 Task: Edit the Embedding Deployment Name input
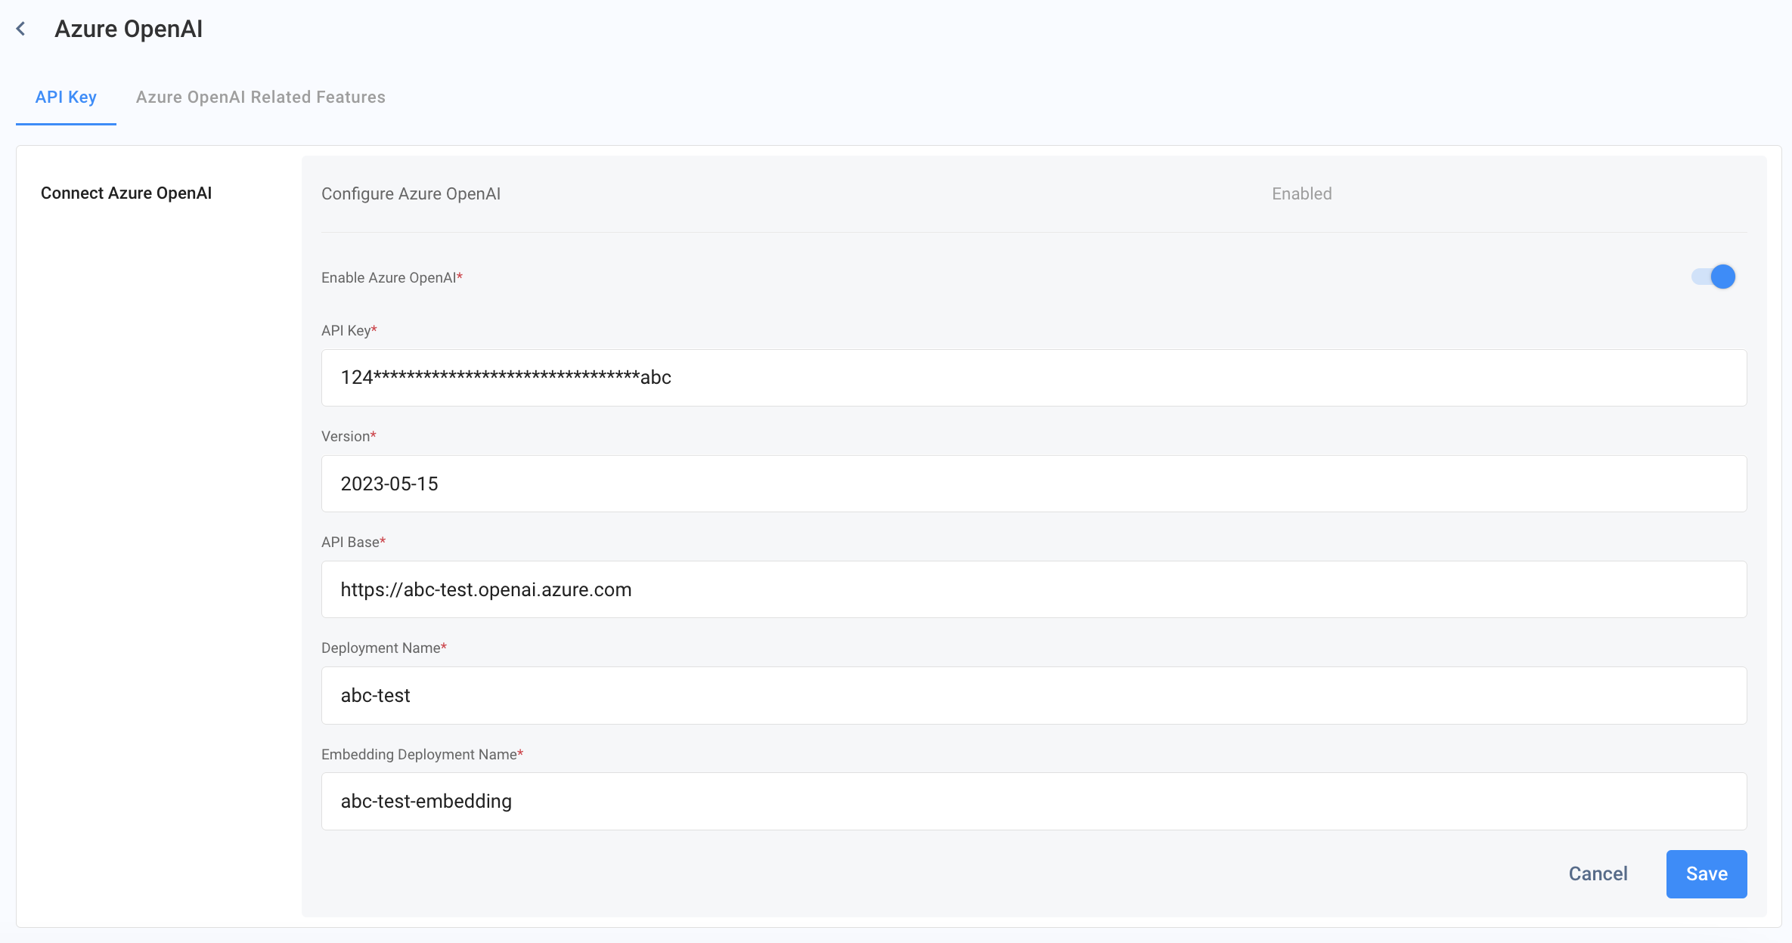click(1034, 801)
